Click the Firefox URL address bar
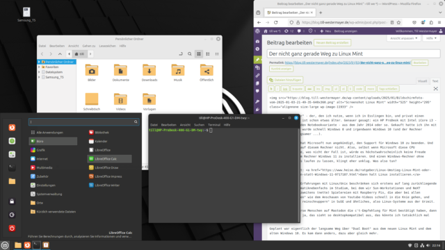The width and height of the screenshot is (445, 250). tap(344, 22)
